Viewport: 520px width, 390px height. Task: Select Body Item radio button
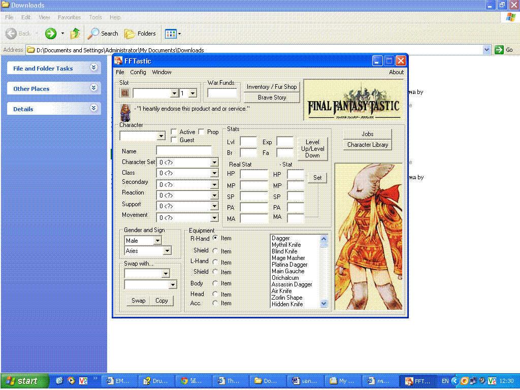coord(215,283)
